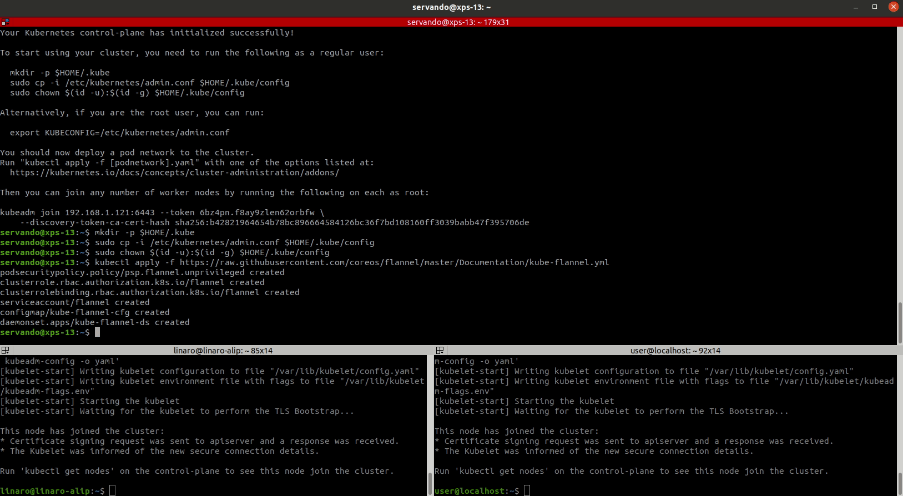The image size is (903, 496).
Task: Close the terminal window with red X
Action: 893,7
